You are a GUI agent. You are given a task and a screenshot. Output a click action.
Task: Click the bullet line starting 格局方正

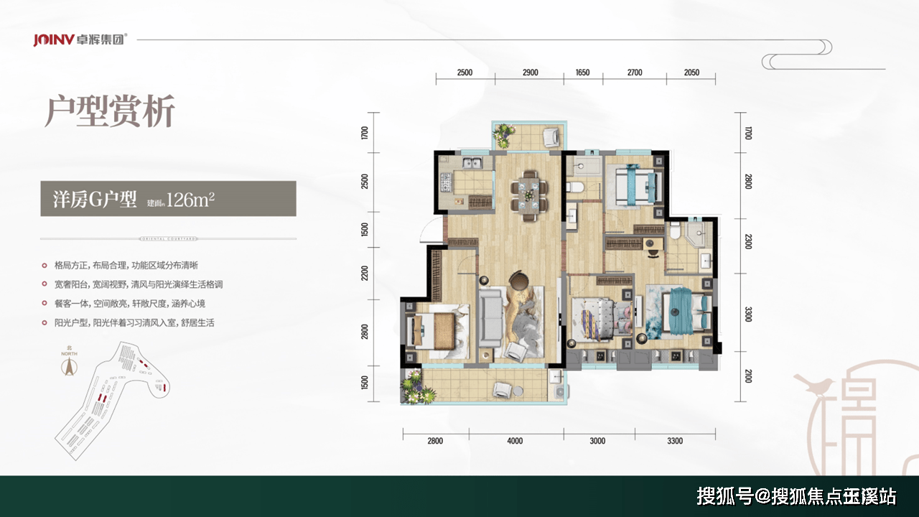126,264
